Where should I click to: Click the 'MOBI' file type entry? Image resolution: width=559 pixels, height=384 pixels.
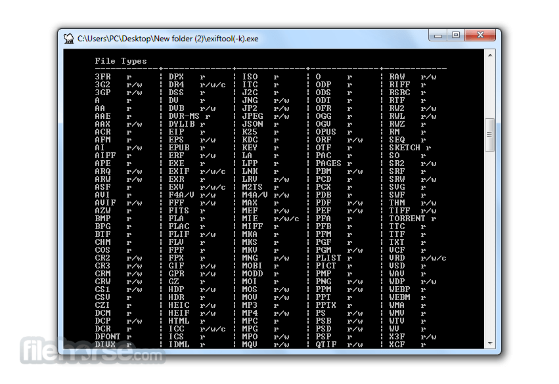click(x=252, y=266)
